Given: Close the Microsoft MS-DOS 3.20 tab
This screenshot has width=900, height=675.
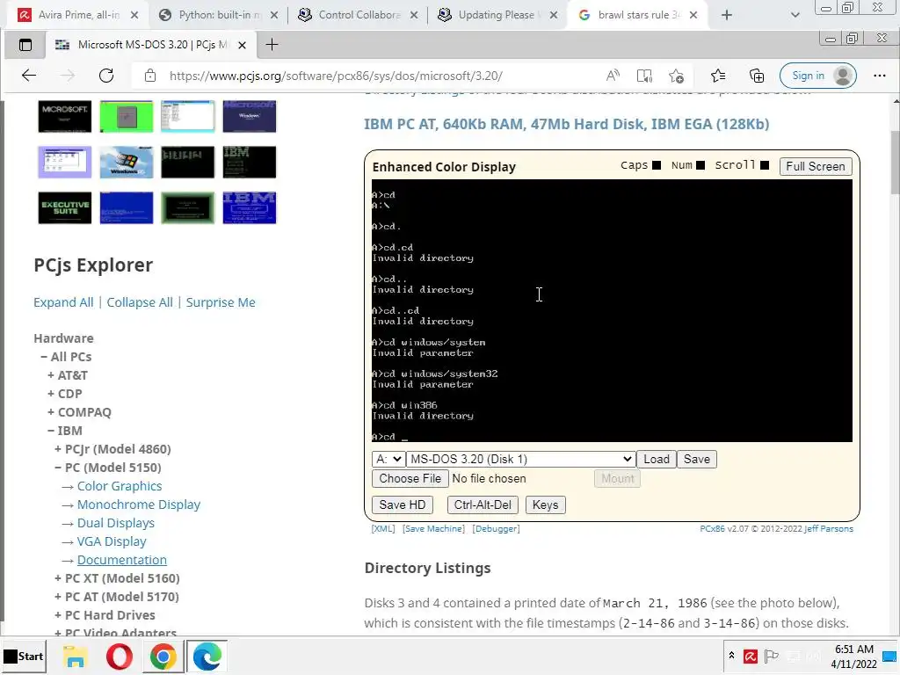Looking at the screenshot, I should tap(243, 45).
